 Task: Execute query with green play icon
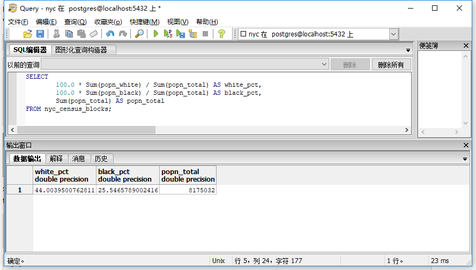[x=156, y=34]
